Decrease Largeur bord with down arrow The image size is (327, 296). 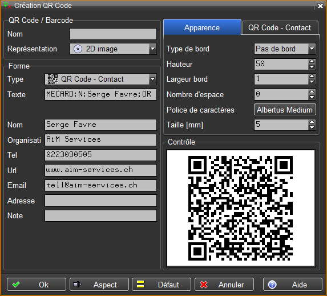(x=312, y=82)
